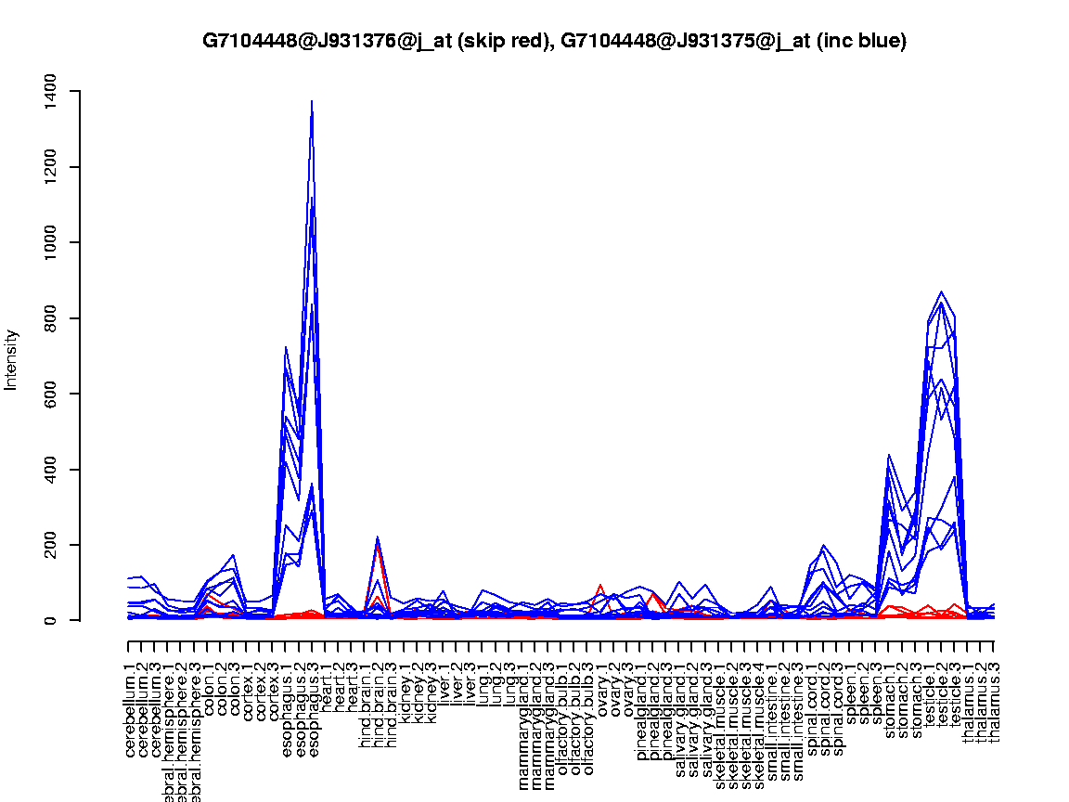Select the 600 y-axis tick label

pos(50,395)
